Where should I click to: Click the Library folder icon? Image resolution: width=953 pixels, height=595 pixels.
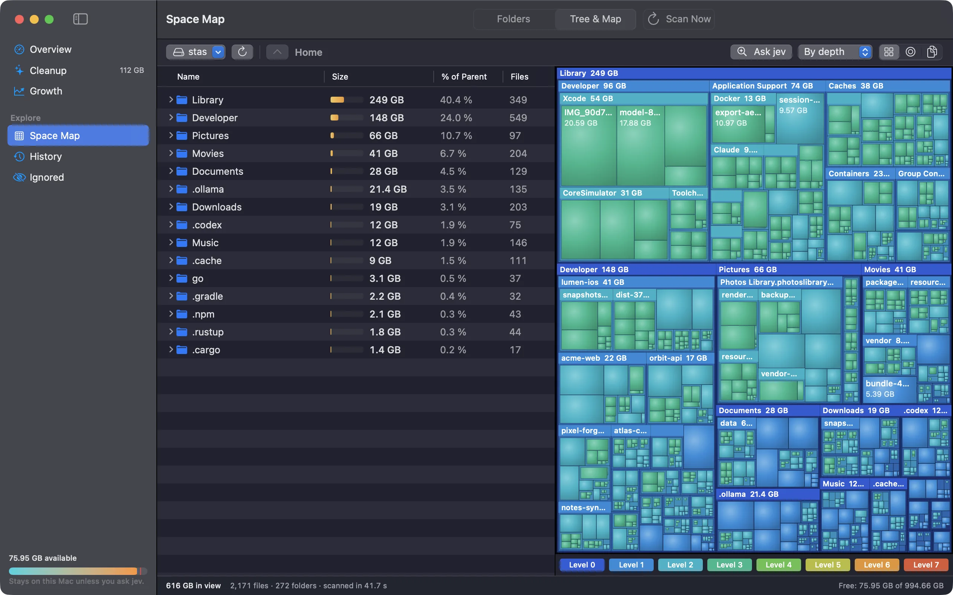tap(182, 100)
